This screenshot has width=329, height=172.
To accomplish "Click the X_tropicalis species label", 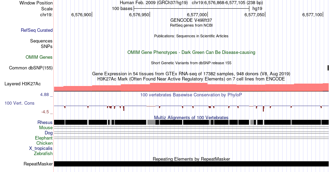I will tap(41, 149).
